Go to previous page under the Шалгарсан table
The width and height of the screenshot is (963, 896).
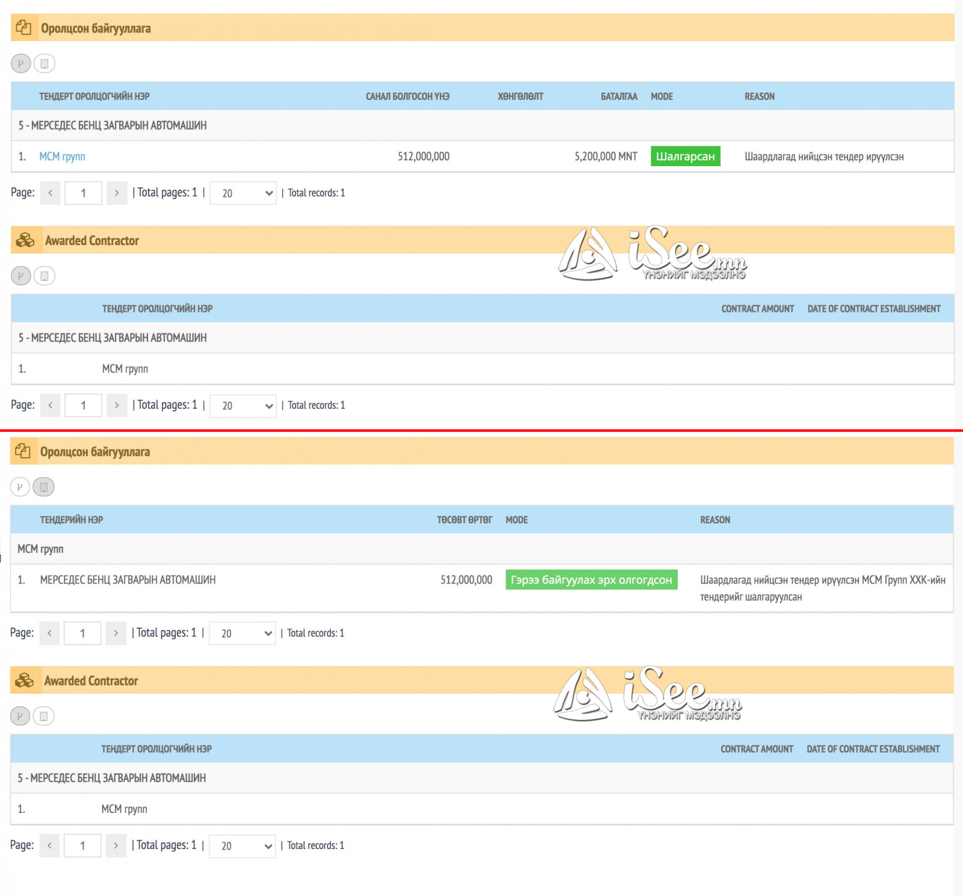(x=50, y=193)
